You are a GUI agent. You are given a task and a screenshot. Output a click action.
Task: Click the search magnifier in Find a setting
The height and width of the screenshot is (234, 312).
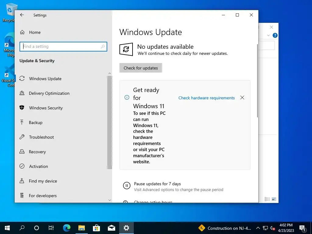click(103, 47)
